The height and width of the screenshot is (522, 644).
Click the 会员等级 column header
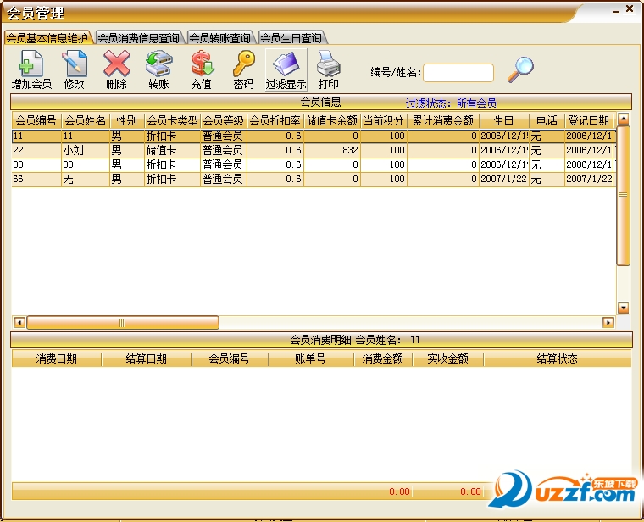pyautogui.click(x=224, y=120)
